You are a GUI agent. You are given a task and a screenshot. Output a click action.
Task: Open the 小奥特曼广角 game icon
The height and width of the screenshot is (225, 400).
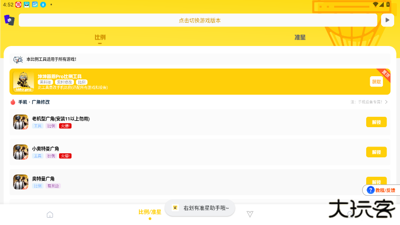21,152
